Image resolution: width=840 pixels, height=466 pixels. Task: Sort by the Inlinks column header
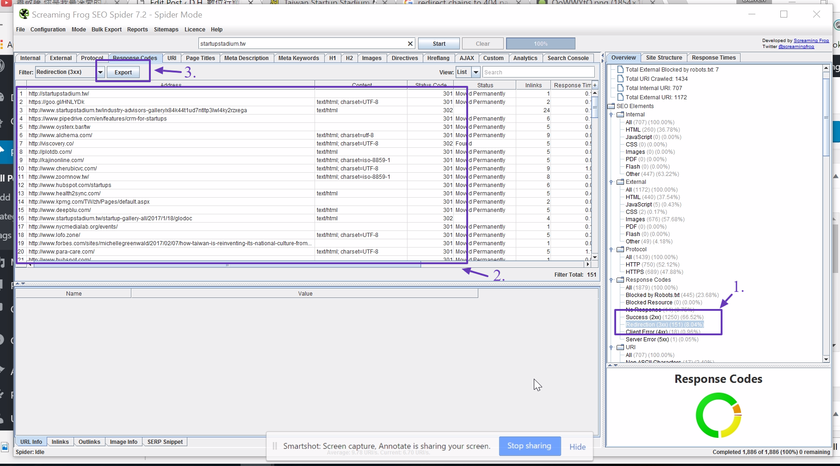click(x=533, y=85)
